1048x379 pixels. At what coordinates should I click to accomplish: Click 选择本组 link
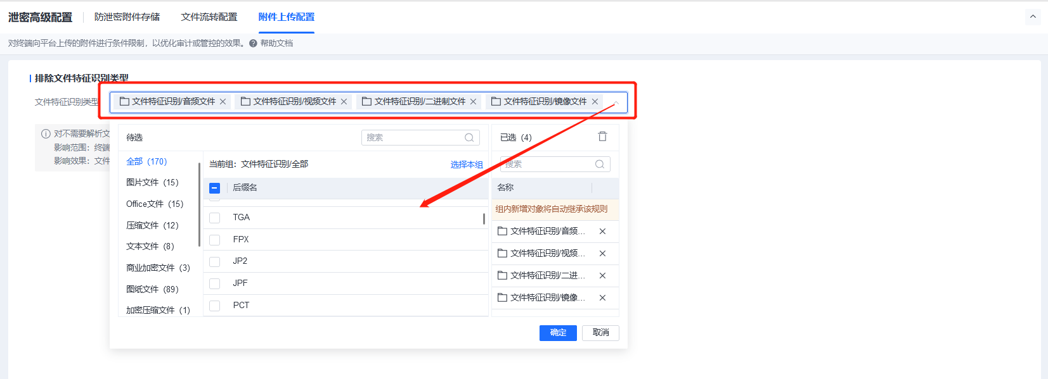pos(467,165)
